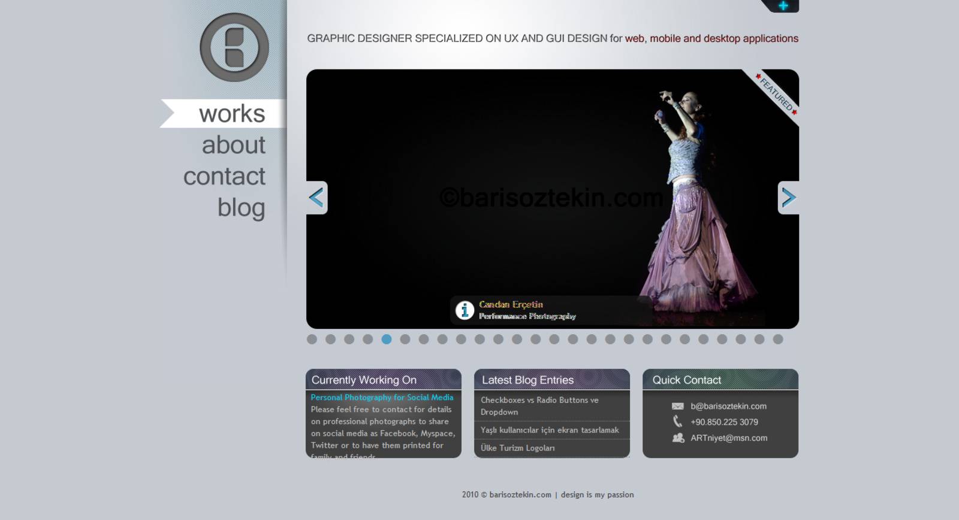This screenshot has width=959, height=520.
Task: Navigate to the contact page
Action: (224, 176)
